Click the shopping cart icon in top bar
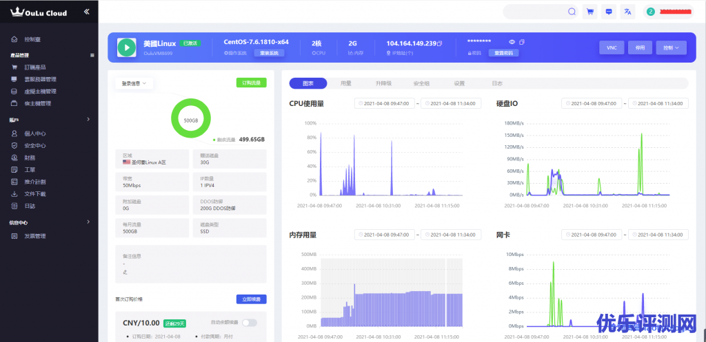706x342 pixels. tap(589, 12)
